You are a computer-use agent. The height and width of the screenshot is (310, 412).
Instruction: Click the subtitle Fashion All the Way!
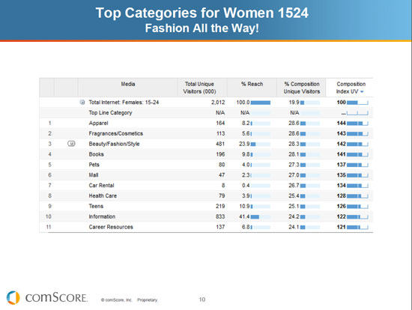pos(202,28)
